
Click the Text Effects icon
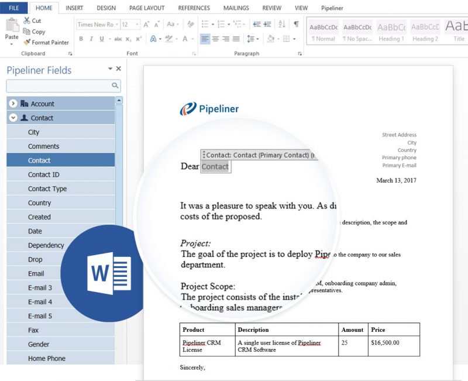click(153, 39)
